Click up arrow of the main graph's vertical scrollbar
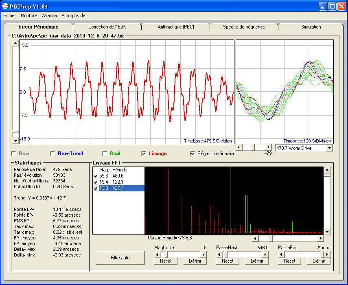The image size is (348, 285). (16, 43)
